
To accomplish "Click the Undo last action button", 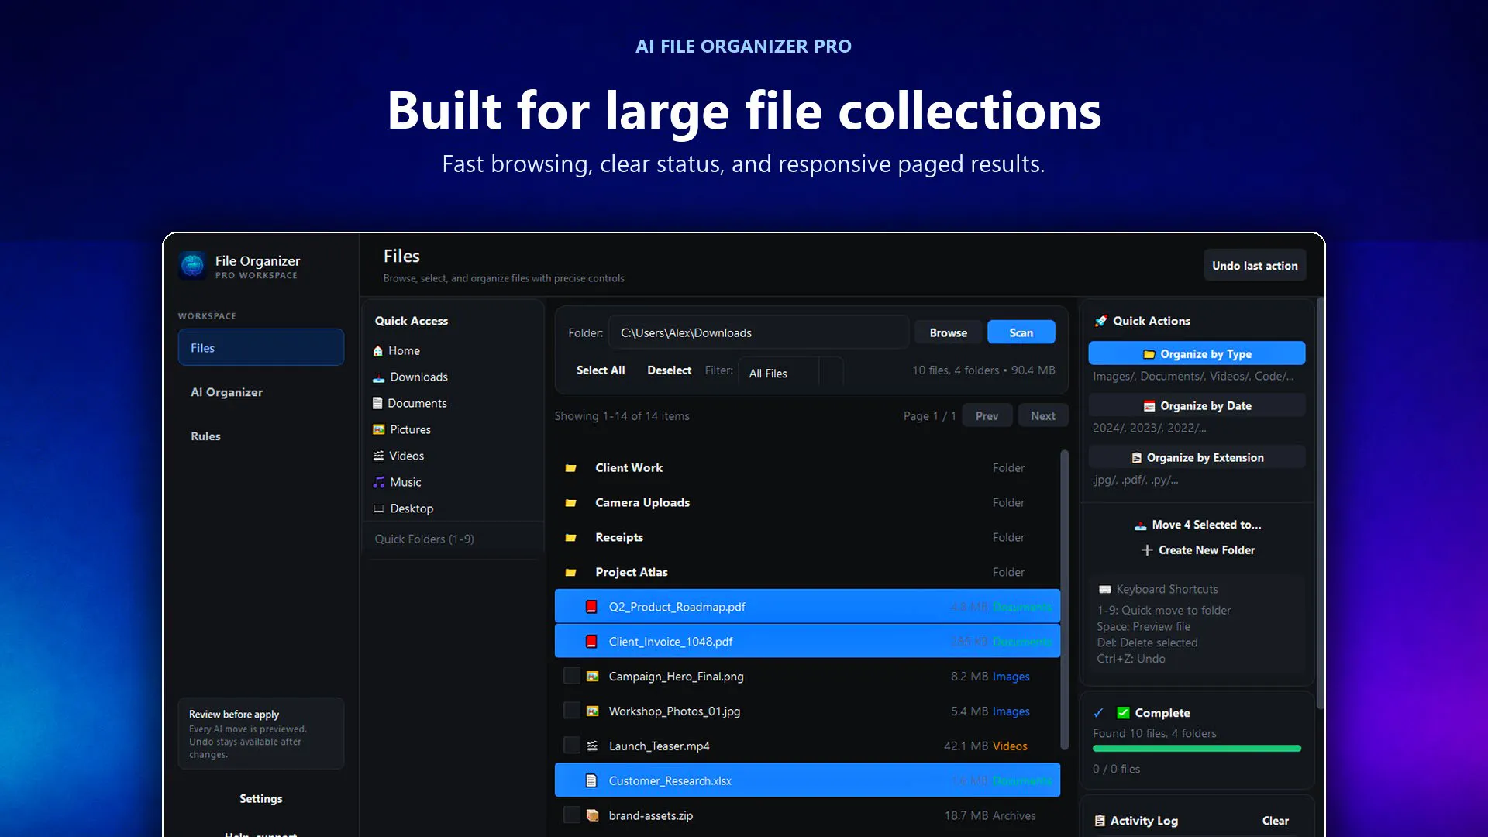I will (1255, 266).
